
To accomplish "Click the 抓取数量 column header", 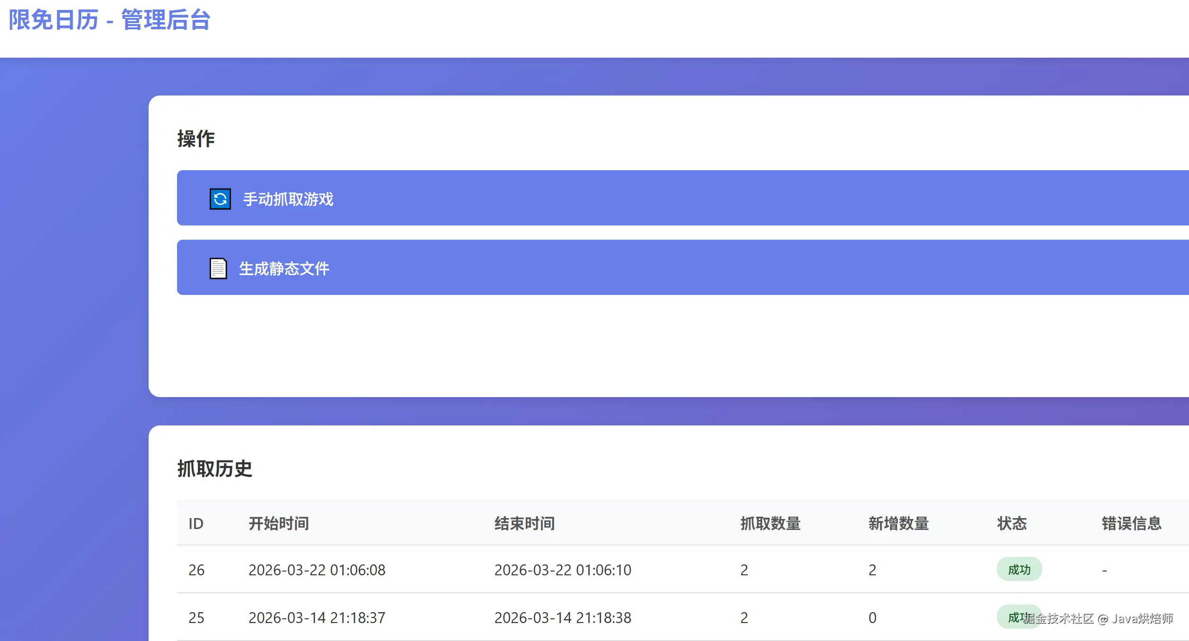I will (x=770, y=523).
